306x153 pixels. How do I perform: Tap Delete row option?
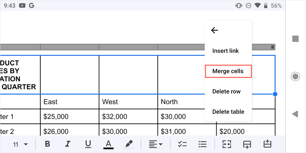[x=227, y=92]
